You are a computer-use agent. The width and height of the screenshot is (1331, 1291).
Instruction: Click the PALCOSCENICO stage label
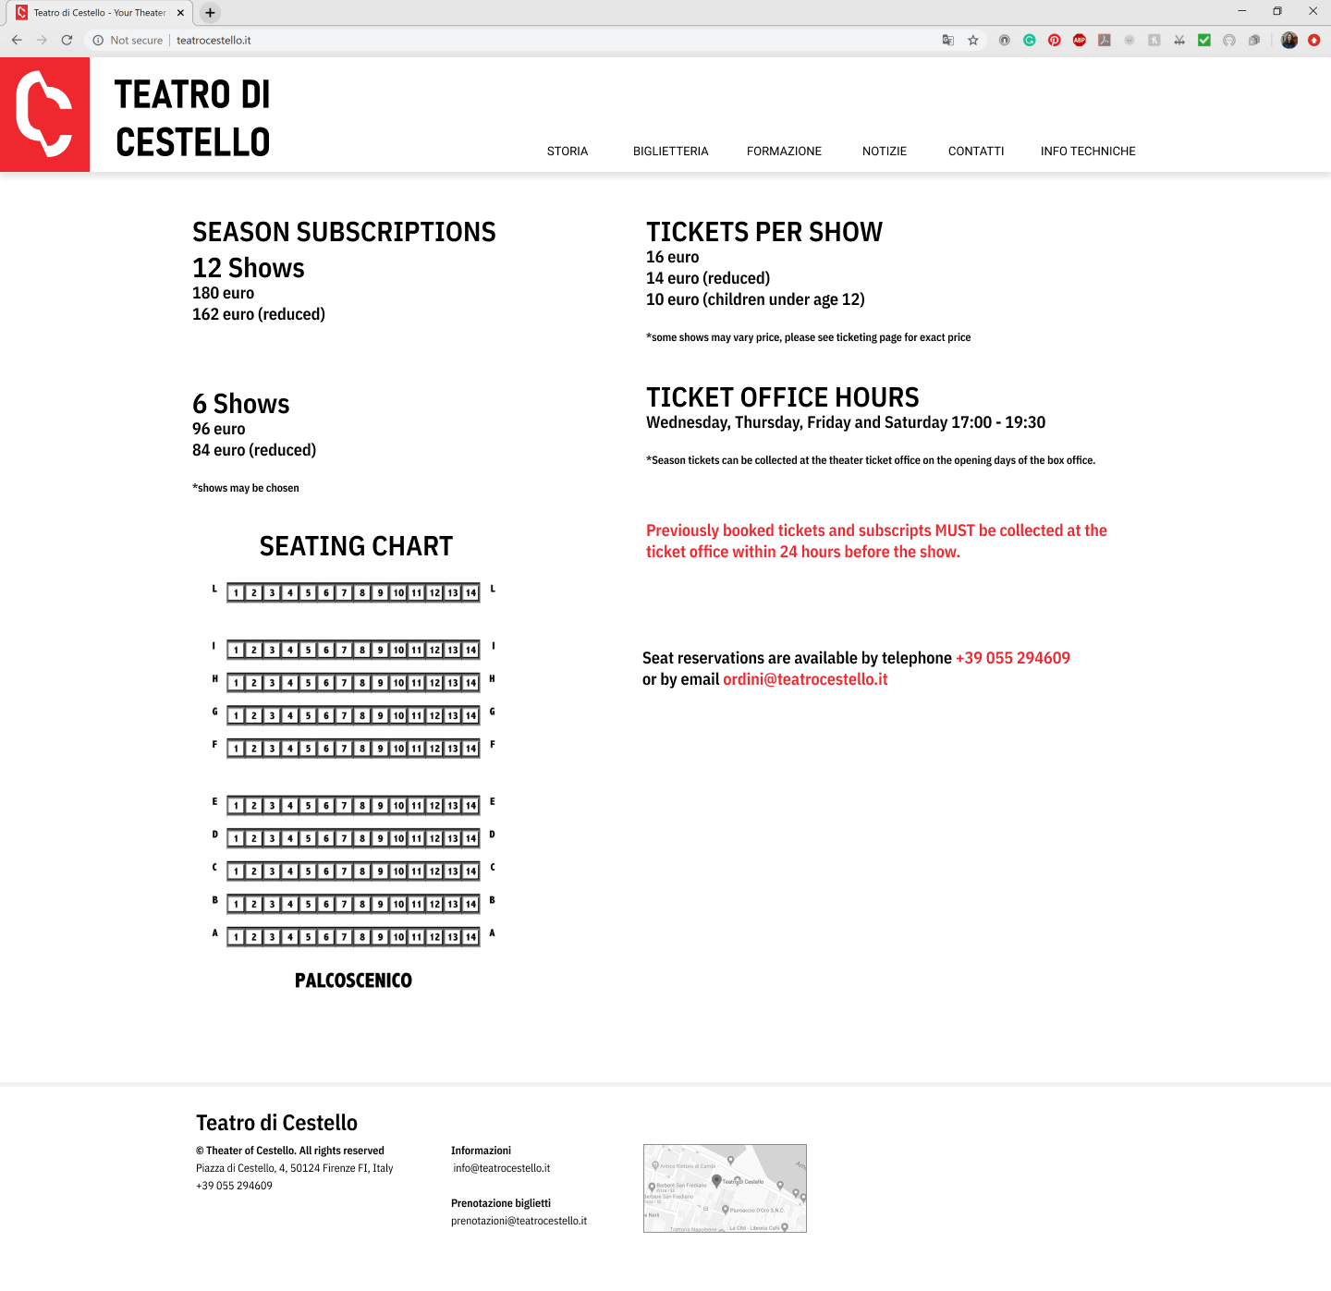pyautogui.click(x=353, y=980)
